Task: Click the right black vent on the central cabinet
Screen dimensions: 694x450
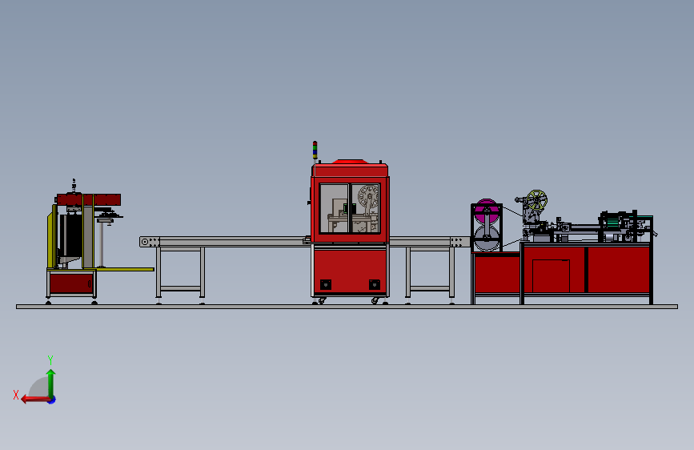Action: pyautogui.click(x=375, y=284)
